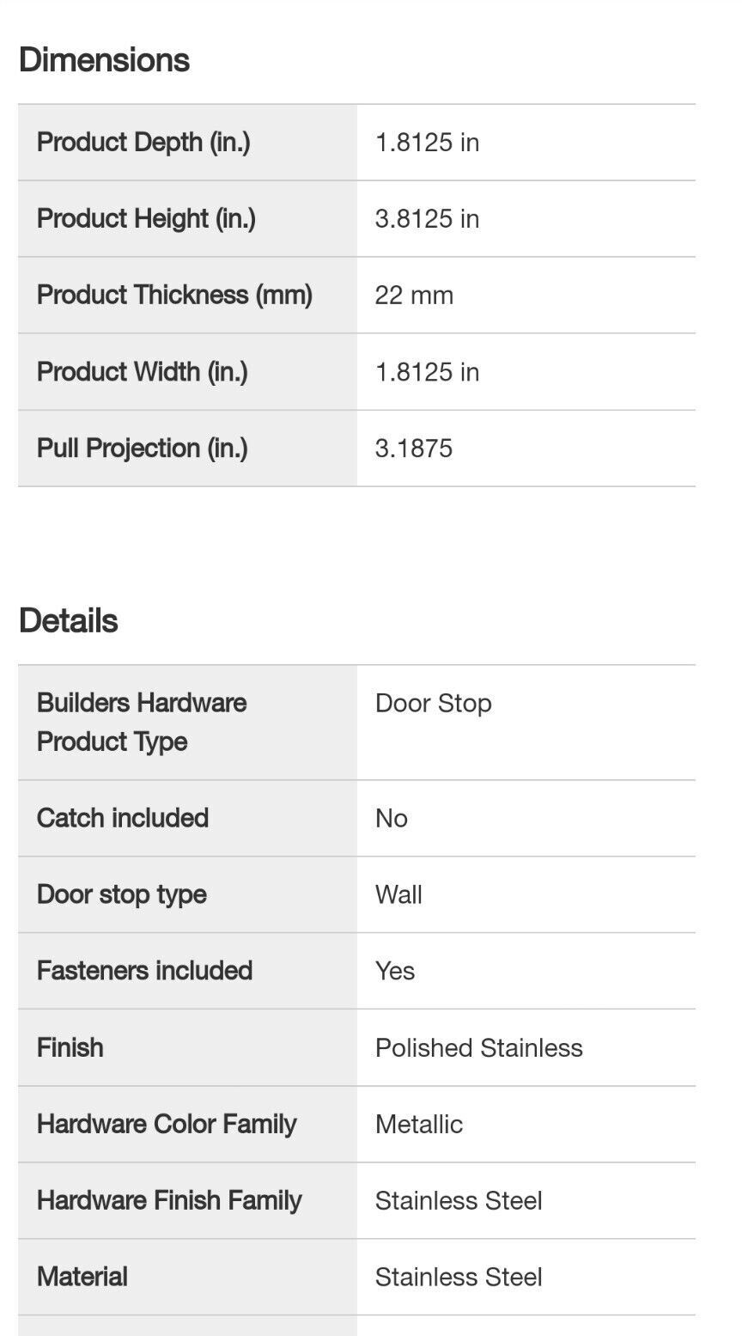The width and height of the screenshot is (742, 1336).
Task: Select the 22 mm thickness value
Action: 414,296
